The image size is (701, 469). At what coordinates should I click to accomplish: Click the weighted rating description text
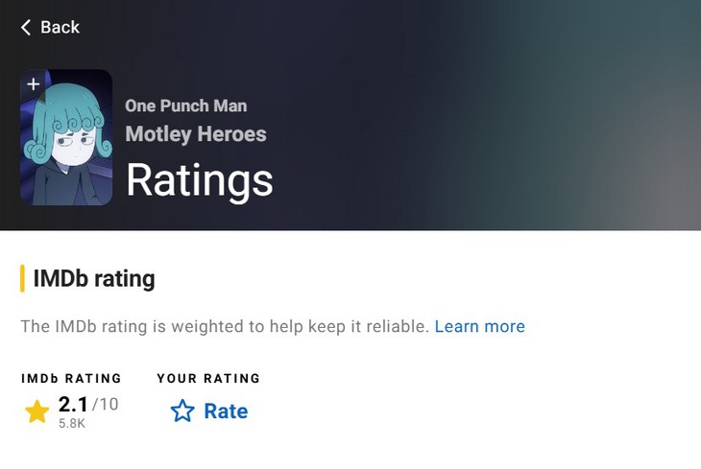pos(225,326)
